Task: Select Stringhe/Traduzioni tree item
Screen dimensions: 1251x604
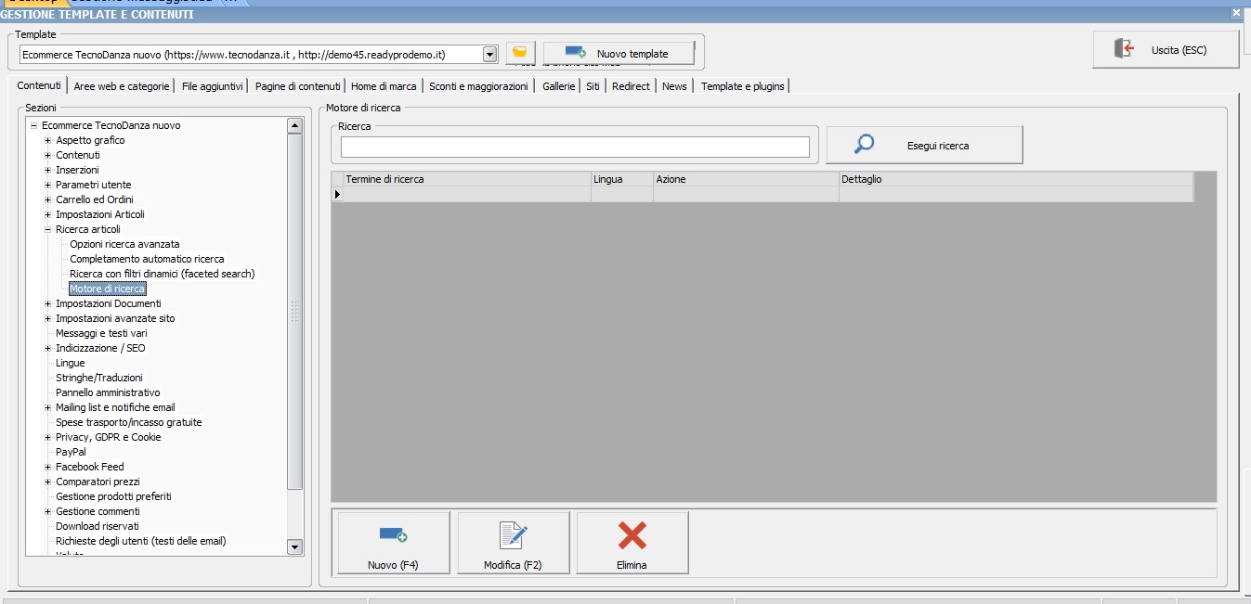Action: [x=99, y=378]
